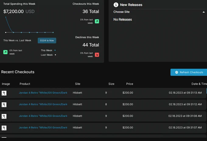This screenshot has height=141, width=207.
Task: Click the 44 Total declines value
Action: 91,45
